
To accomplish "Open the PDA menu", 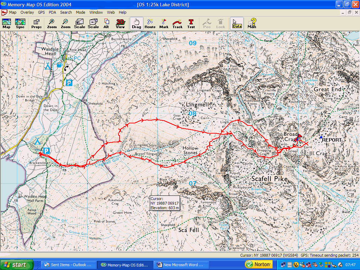I will point(53,12).
